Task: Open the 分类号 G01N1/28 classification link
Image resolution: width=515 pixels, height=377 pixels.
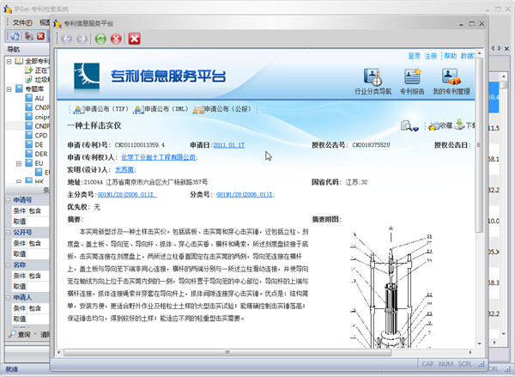Action: pos(245,195)
